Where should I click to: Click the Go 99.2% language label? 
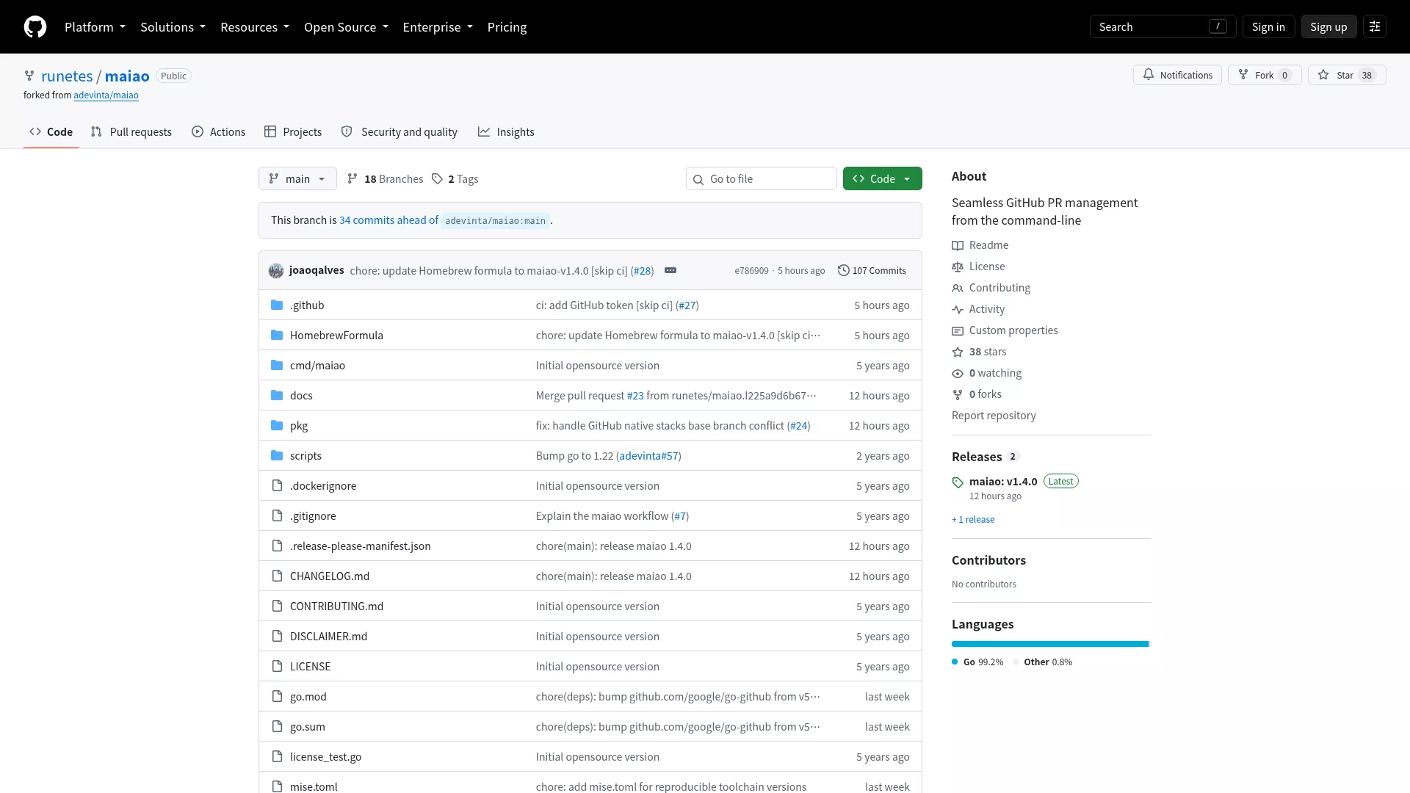pyautogui.click(x=977, y=662)
